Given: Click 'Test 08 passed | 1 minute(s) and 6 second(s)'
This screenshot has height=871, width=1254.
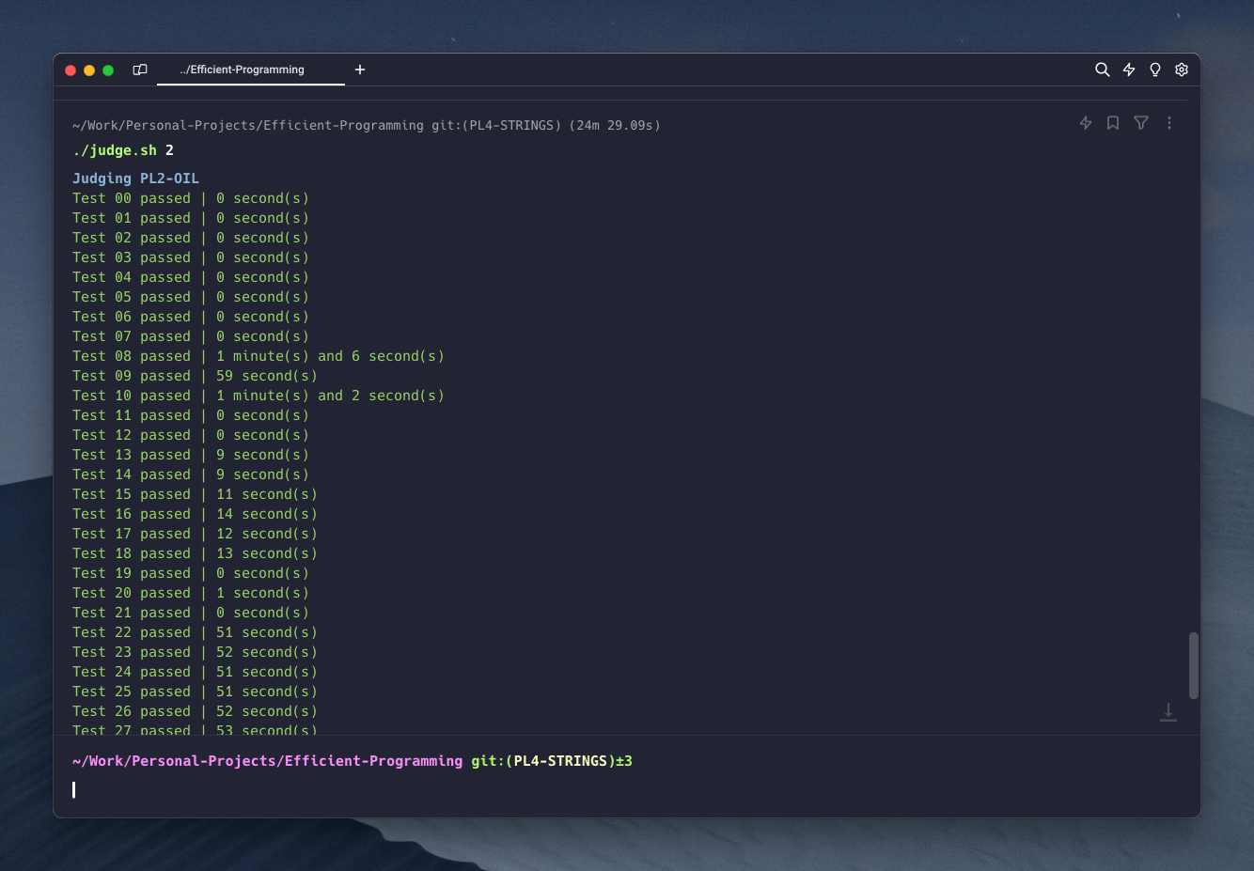Looking at the screenshot, I should coord(259,356).
